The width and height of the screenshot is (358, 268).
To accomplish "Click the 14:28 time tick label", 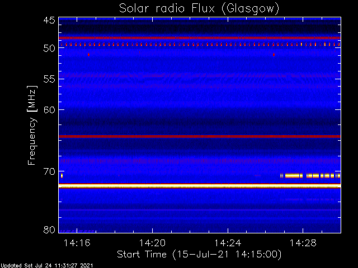I will click(303, 243).
